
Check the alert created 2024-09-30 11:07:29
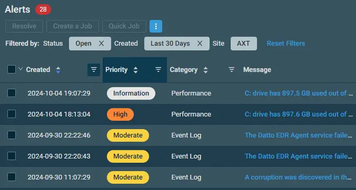click(12, 177)
